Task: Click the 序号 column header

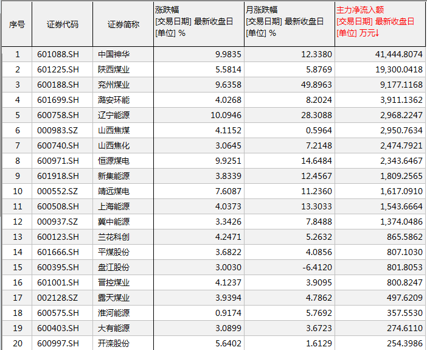Action: (x=17, y=24)
